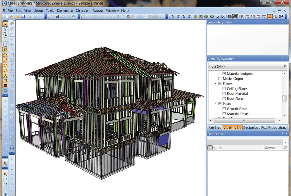The image size is (291, 196).
Task: Activate the Pan hand tool
Action: coord(74,17)
